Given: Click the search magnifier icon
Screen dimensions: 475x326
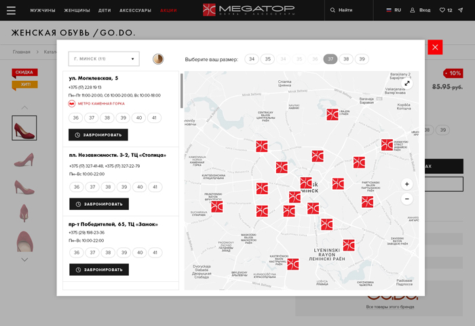Looking at the screenshot, I should pyautogui.click(x=332, y=10).
